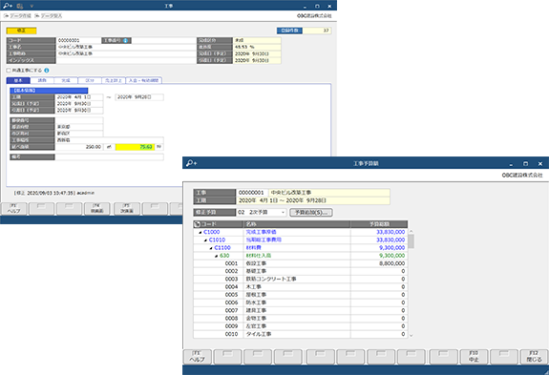This screenshot has width=549, height=375.
Task: Switch to the 基本 tab
Action: [x=18, y=80]
